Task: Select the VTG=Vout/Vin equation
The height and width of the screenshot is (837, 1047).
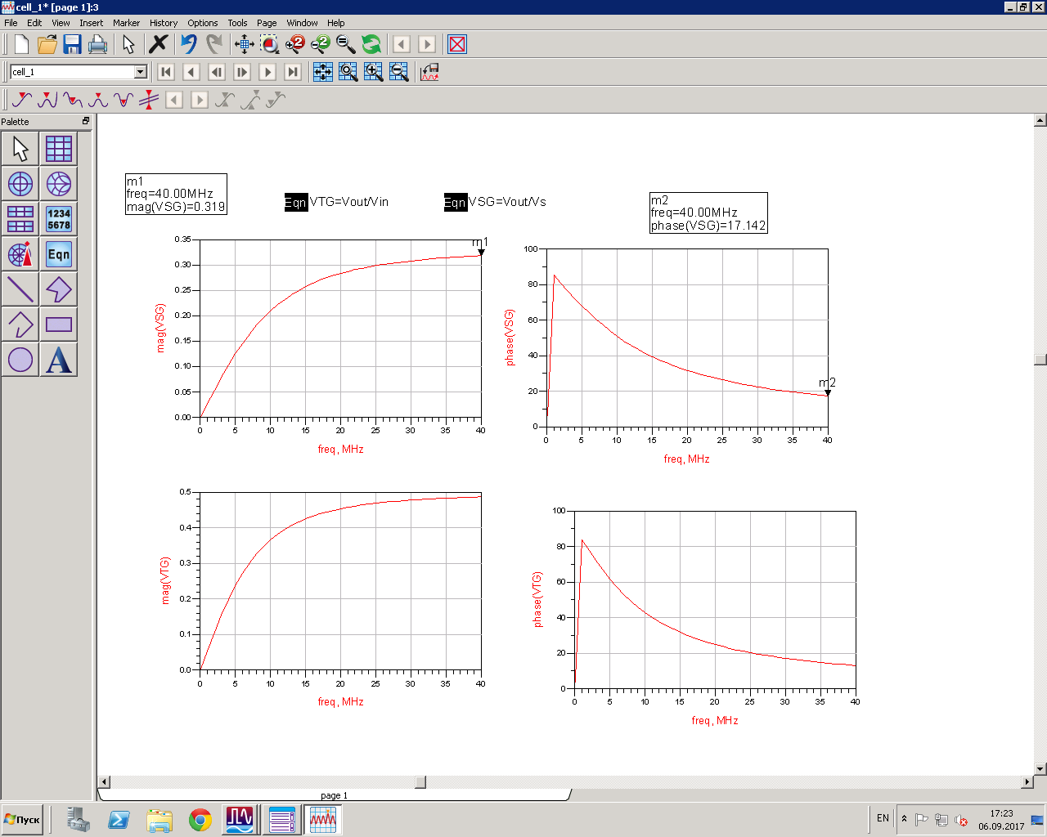Action: [x=336, y=202]
